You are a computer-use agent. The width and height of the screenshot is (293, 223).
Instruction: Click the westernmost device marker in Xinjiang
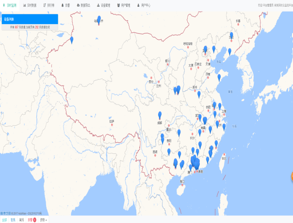pyautogui.click(x=72, y=40)
